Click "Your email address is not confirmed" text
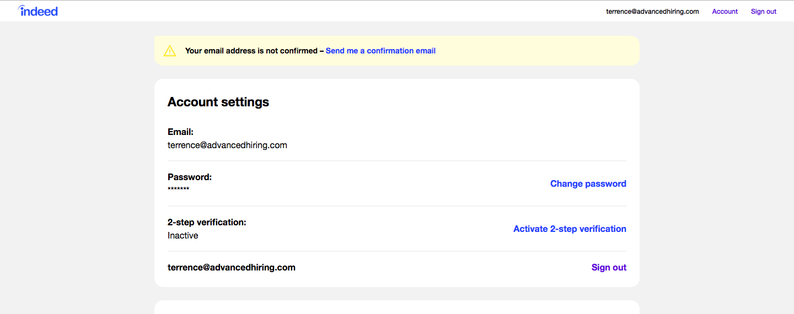 [251, 51]
